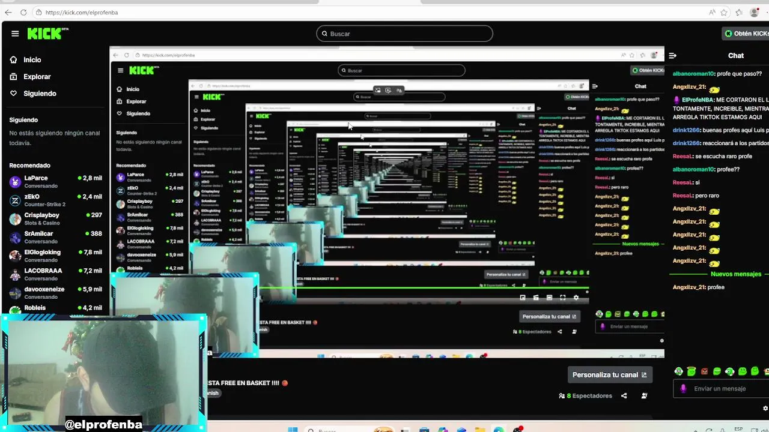
Task: Click the Explorar compass icon in sidebar
Action: click(14, 77)
